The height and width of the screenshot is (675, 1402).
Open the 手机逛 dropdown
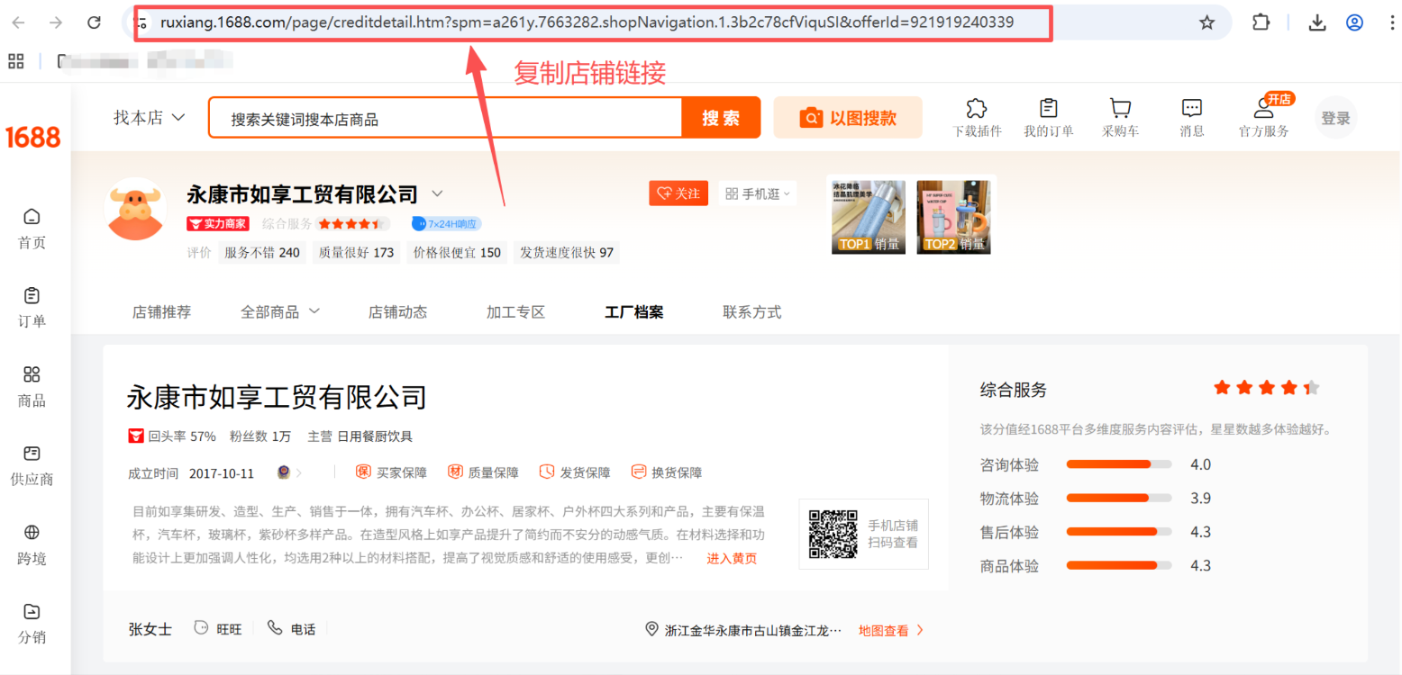757,193
